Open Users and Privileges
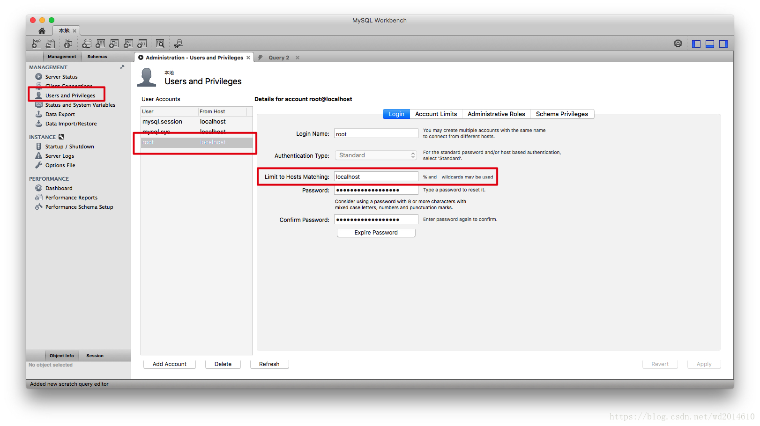This screenshot has height=426, width=760. (70, 95)
